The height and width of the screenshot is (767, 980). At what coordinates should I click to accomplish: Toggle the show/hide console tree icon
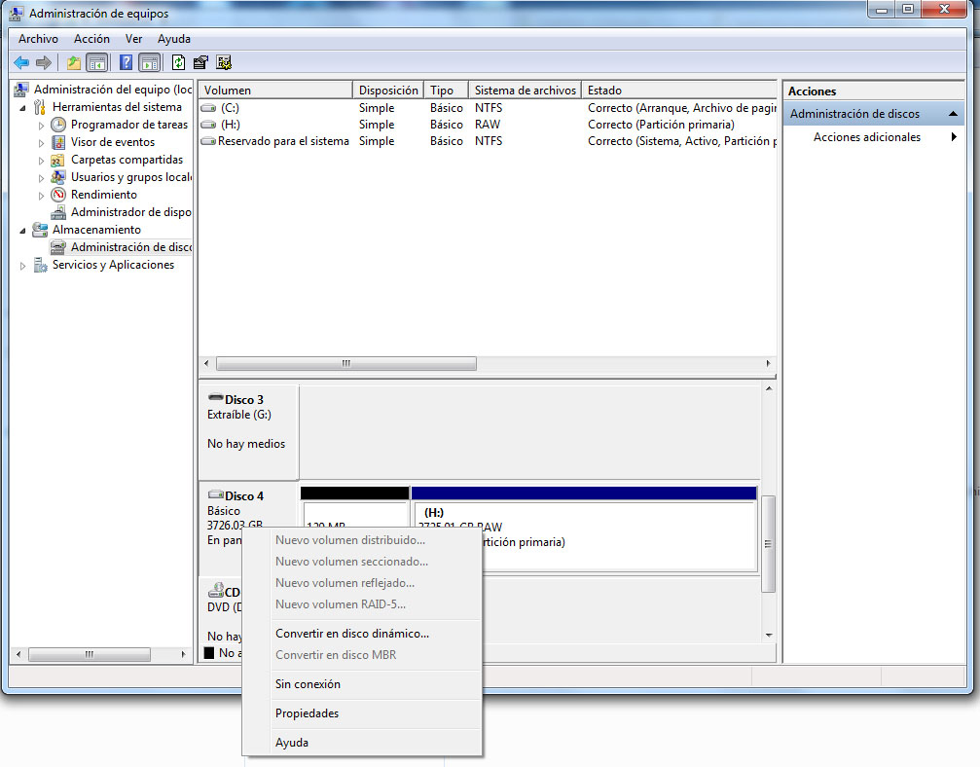97,62
